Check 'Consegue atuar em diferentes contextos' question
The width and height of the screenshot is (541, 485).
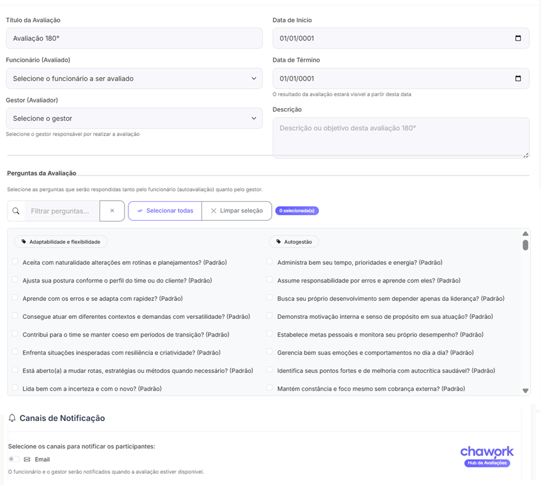click(x=15, y=315)
